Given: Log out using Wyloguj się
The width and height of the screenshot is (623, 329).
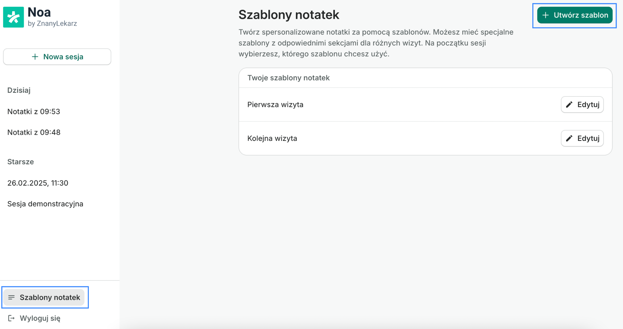Looking at the screenshot, I should (40, 318).
